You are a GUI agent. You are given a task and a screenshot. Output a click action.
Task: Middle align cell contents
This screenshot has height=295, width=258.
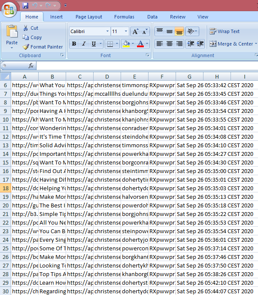[170, 31]
